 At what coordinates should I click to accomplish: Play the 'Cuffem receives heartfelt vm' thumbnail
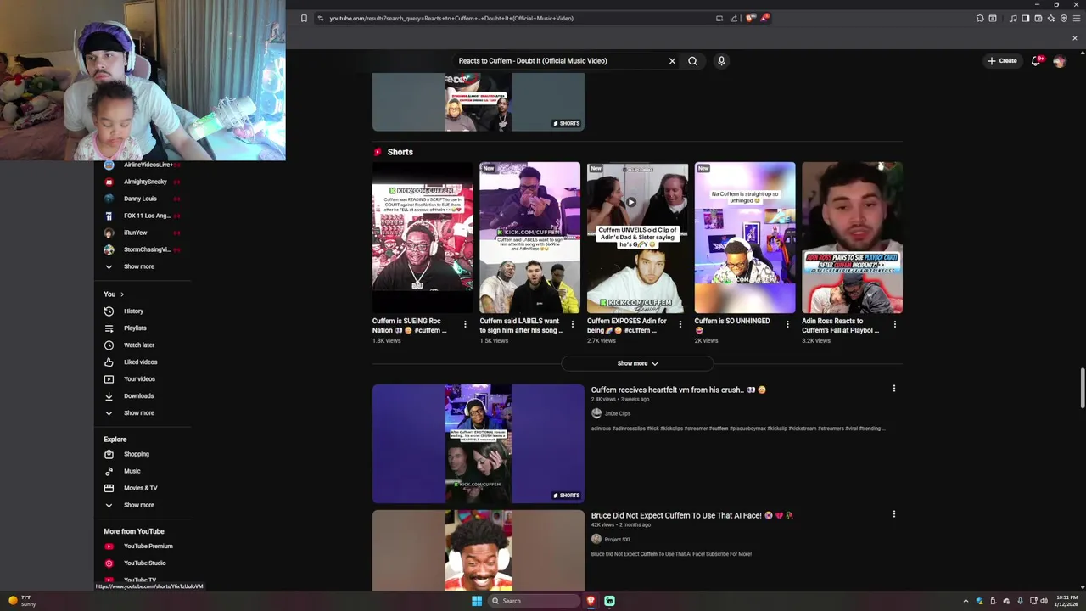point(479,444)
